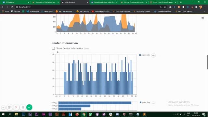Switch to Streamlit fastest way tab

click(x=45, y=2)
